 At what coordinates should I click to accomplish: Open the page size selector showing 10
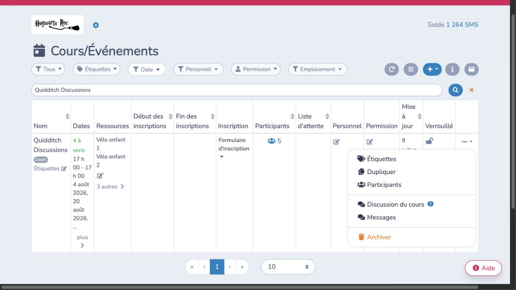[x=288, y=267]
